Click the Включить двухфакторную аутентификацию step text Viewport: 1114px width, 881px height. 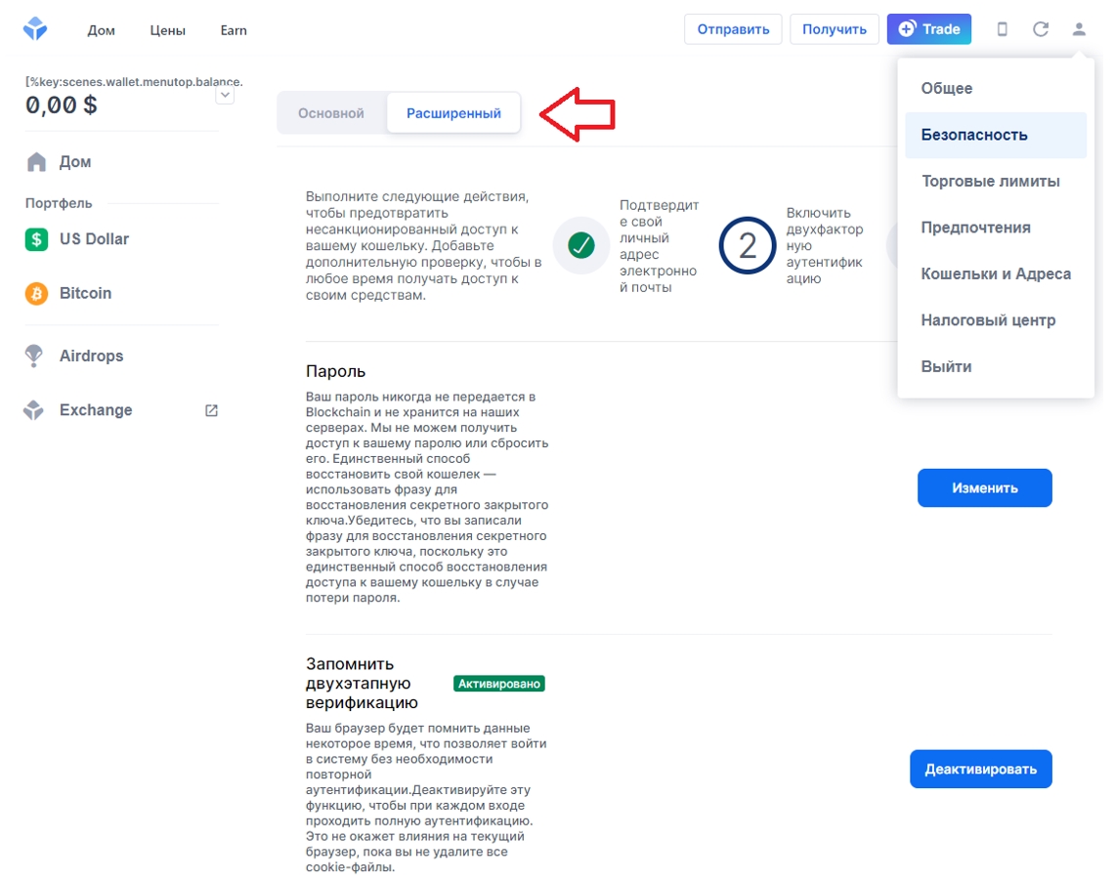coord(825,245)
